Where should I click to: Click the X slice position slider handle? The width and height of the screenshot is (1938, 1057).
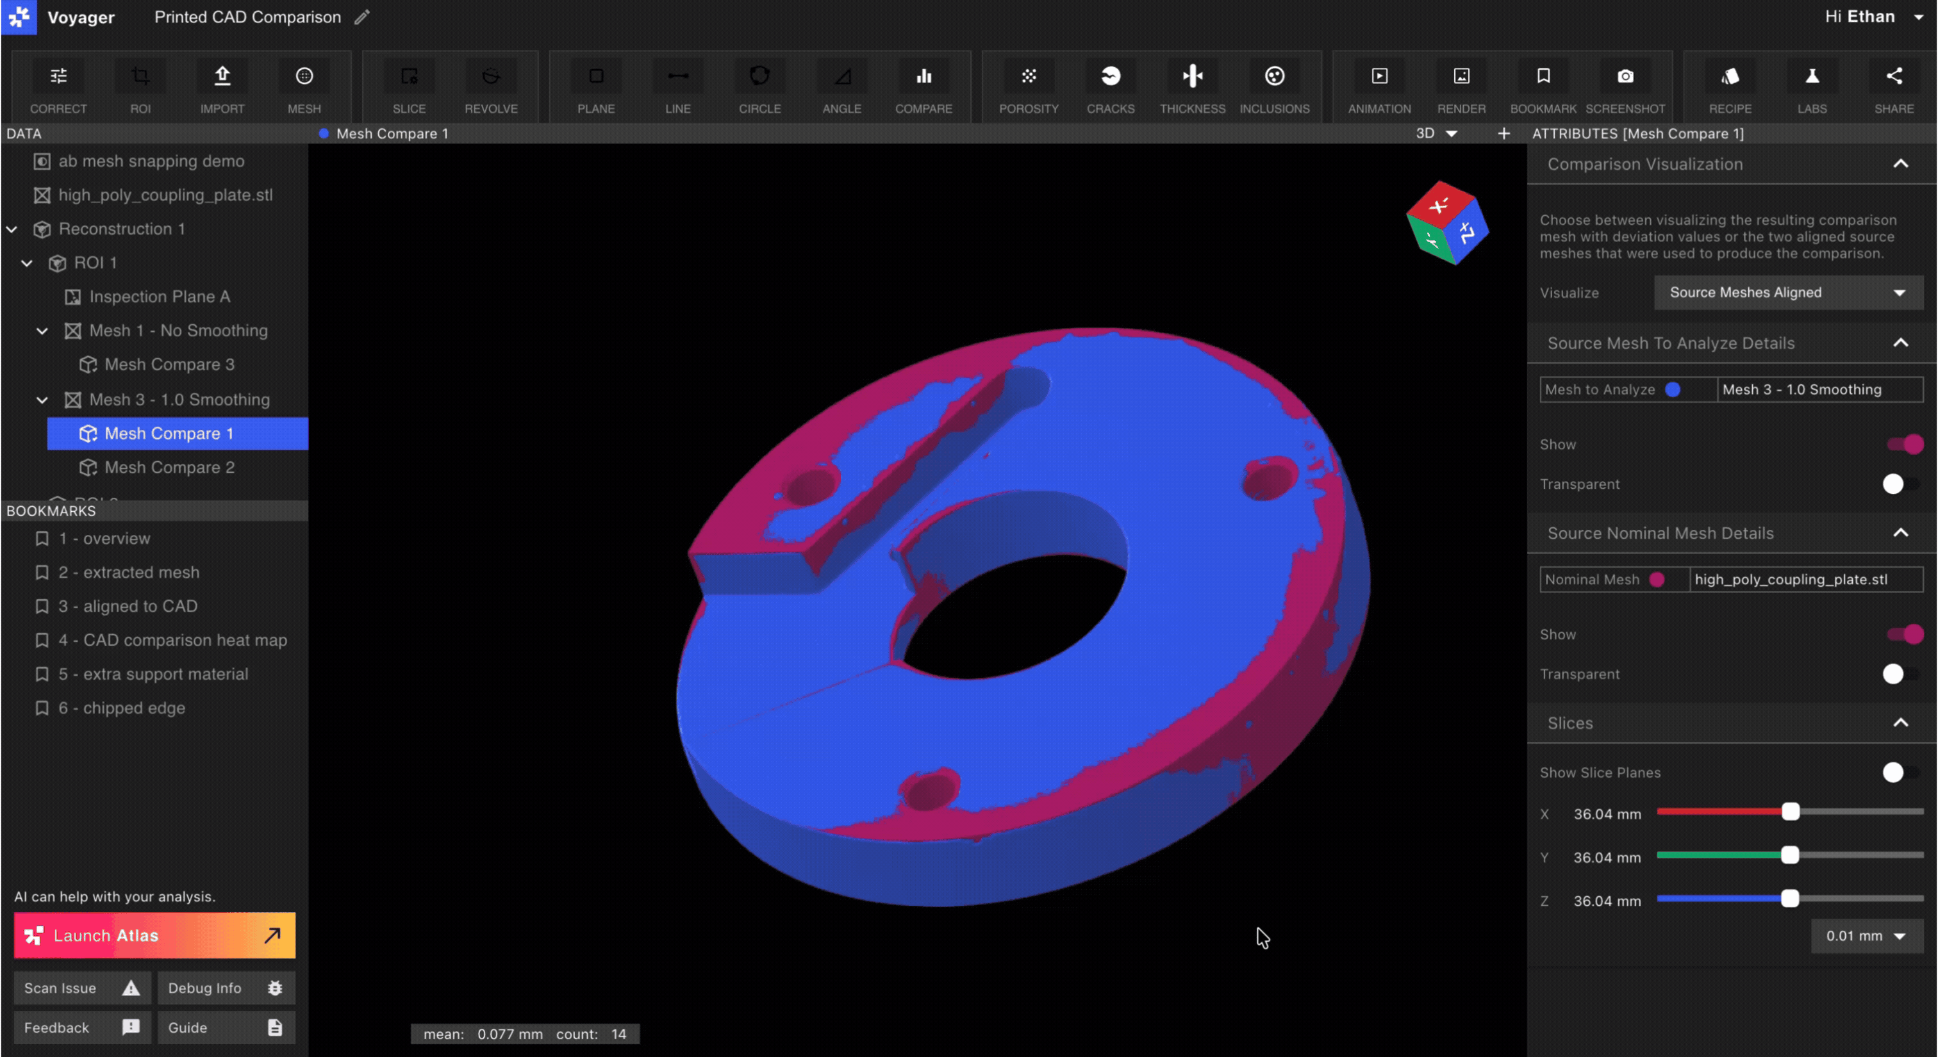click(x=1790, y=812)
